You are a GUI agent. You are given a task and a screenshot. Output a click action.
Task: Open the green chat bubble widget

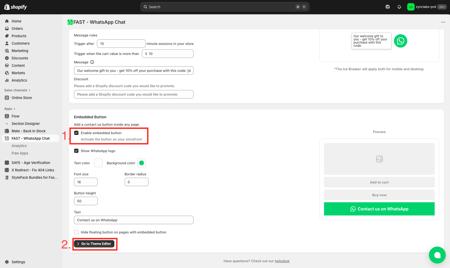(437, 255)
